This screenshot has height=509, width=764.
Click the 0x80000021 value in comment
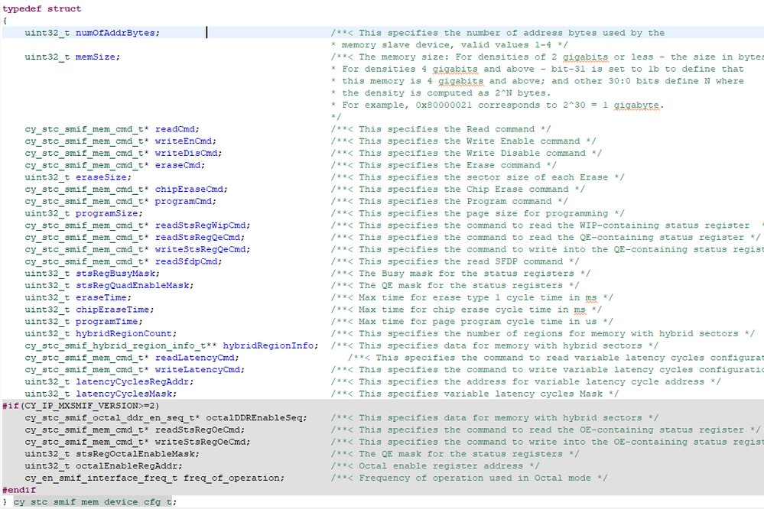444,105
